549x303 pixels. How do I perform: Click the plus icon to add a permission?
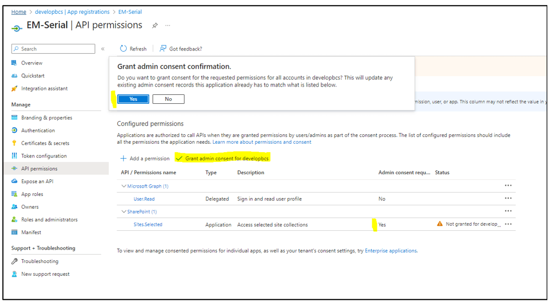pos(123,159)
